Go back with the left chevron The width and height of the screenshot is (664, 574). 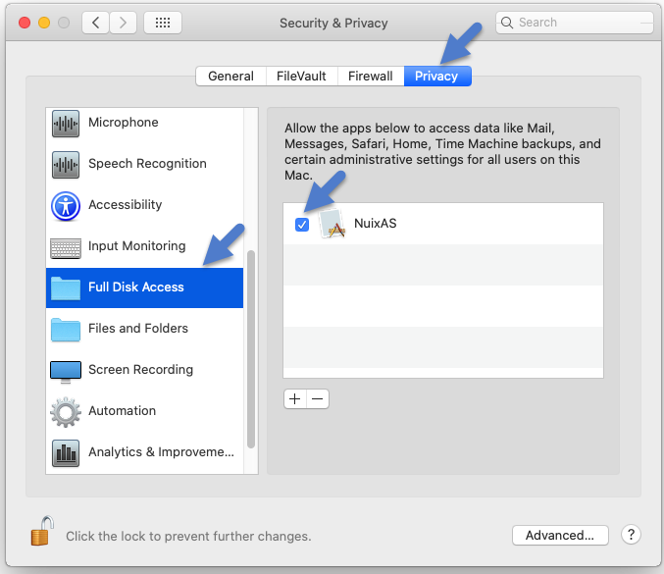[x=96, y=23]
